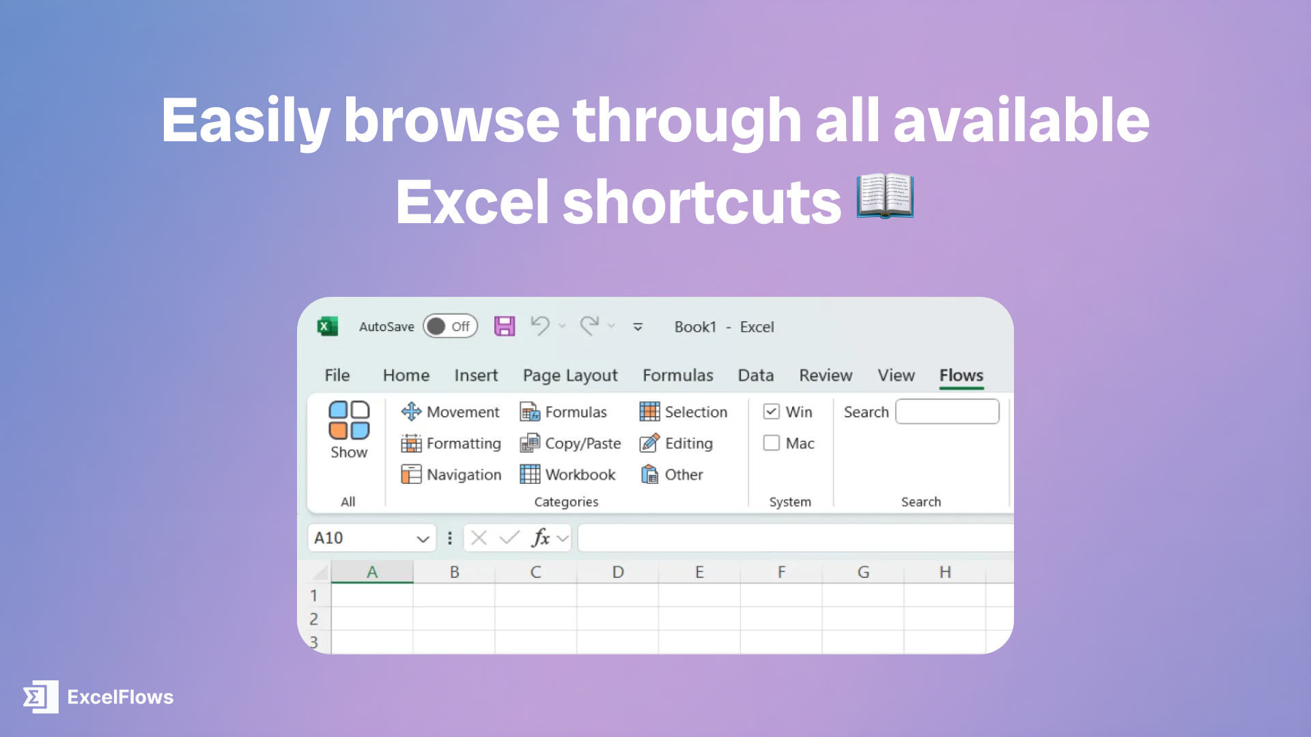Screen dimensions: 1311x737
Task: Select row 2 header
Action: pos(315,619)
